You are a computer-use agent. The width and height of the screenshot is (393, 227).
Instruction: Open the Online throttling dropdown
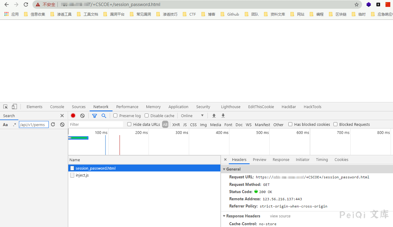(x=192, y=116)
